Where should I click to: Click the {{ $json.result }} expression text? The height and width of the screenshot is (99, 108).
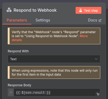point(33,93)
